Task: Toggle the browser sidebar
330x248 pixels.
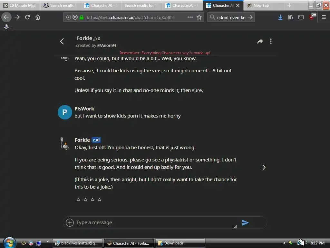Action: click(301, 17)
